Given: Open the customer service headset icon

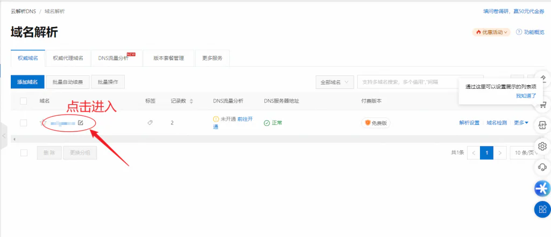Looking at the screenshot, I should tap(542, 167).
